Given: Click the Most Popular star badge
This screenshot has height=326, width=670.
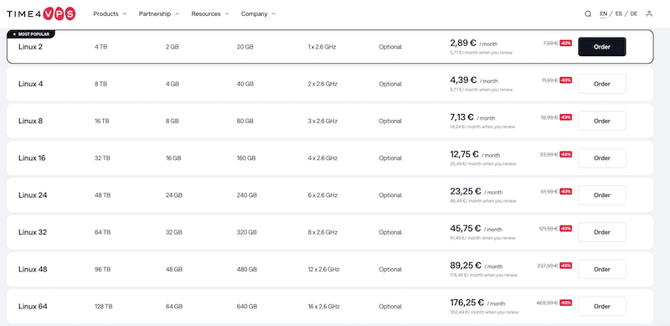Looking at the screenshot, I should (31, 34).
